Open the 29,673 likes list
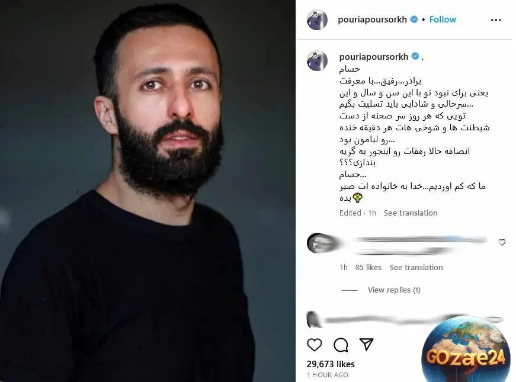 331,364
